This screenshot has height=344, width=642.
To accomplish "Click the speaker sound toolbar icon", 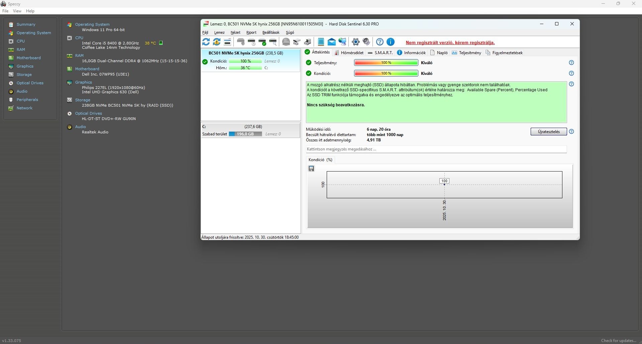I will (366, 42).
